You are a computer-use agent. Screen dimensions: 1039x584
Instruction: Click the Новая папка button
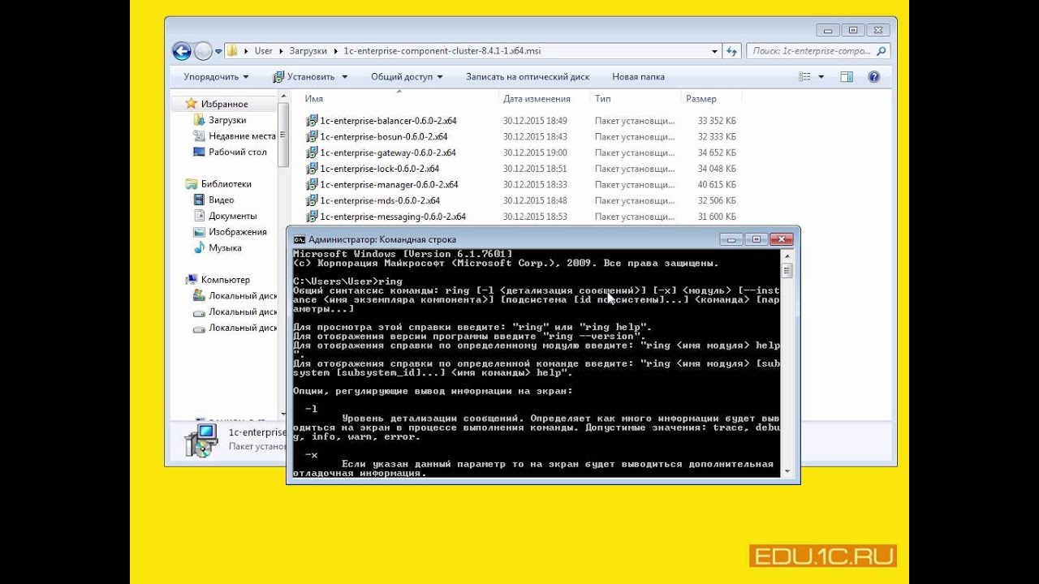tap(638, 76)
